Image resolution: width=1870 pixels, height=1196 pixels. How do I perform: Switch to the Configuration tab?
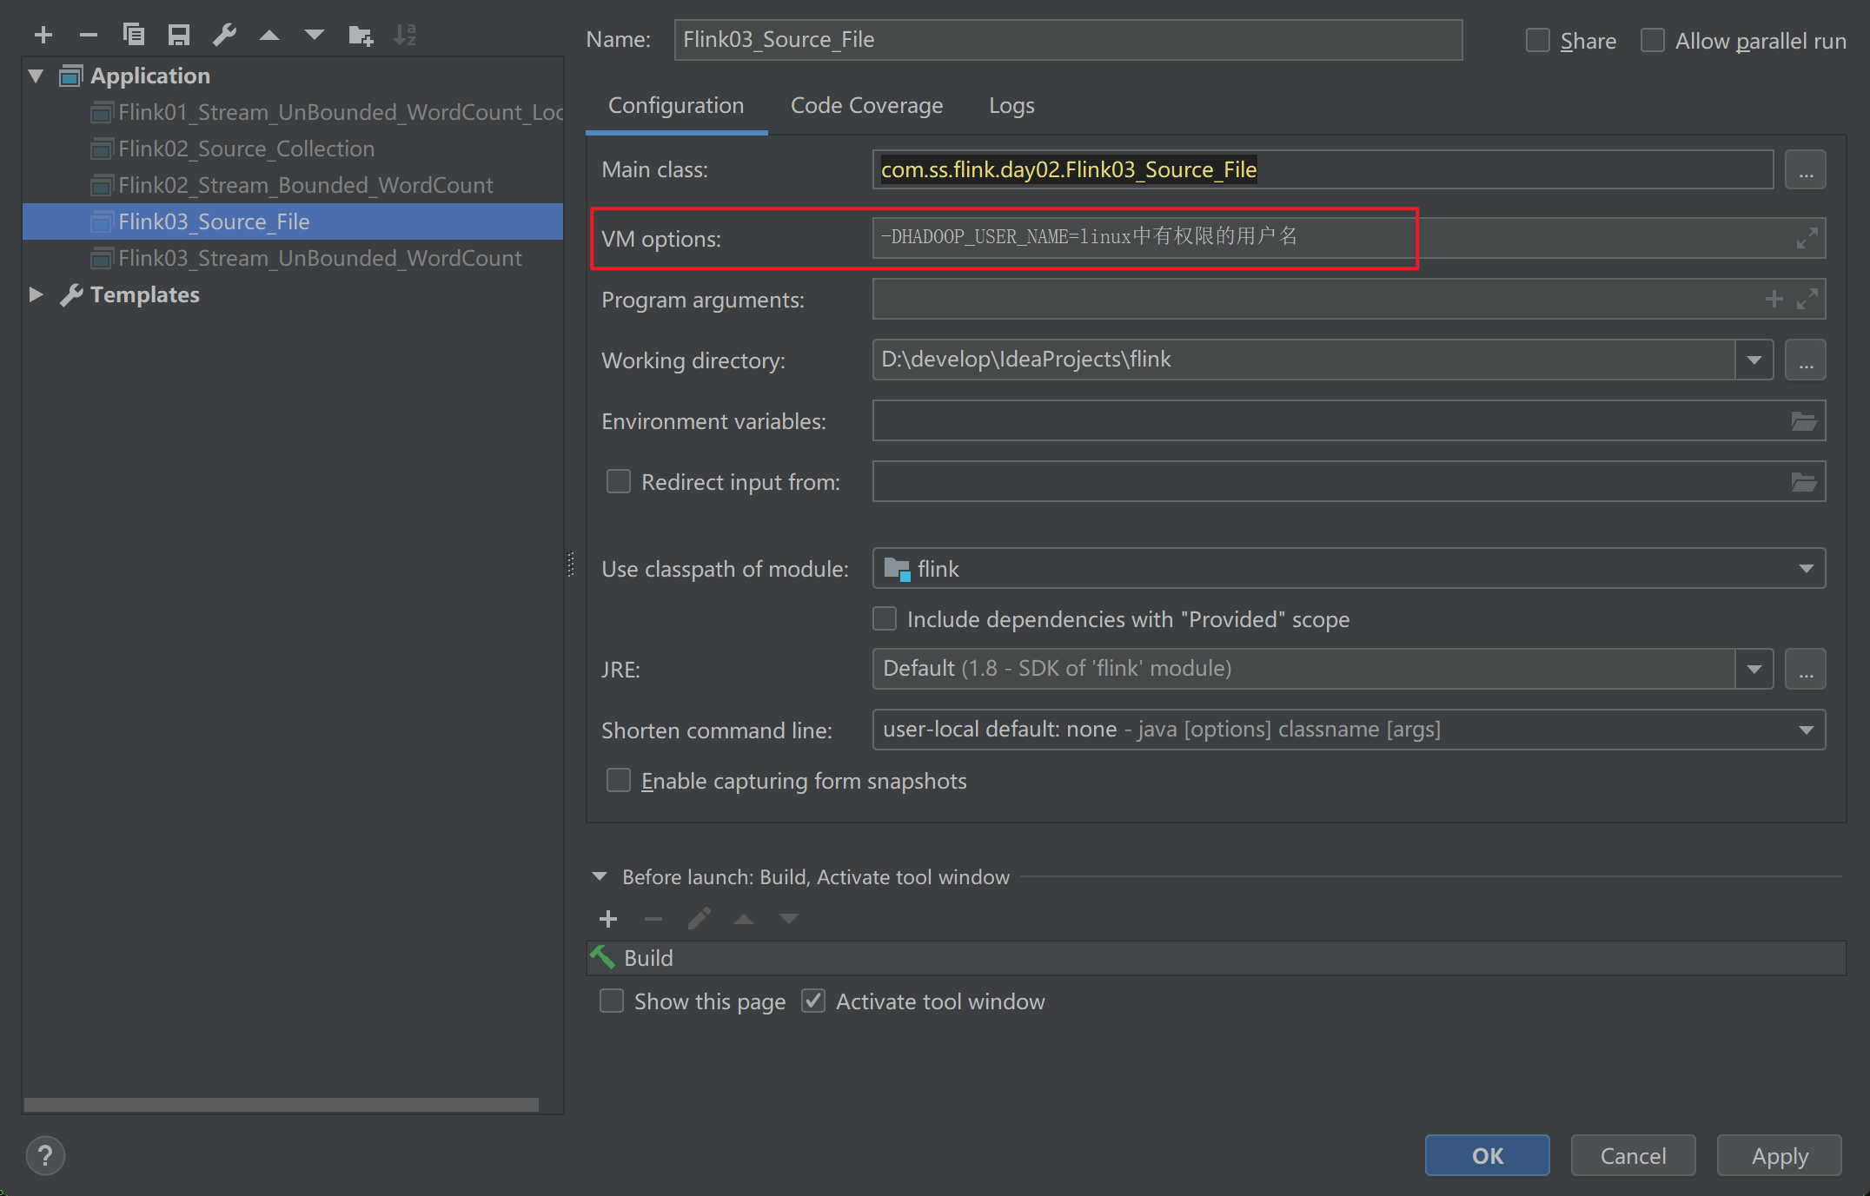[676, 106]
